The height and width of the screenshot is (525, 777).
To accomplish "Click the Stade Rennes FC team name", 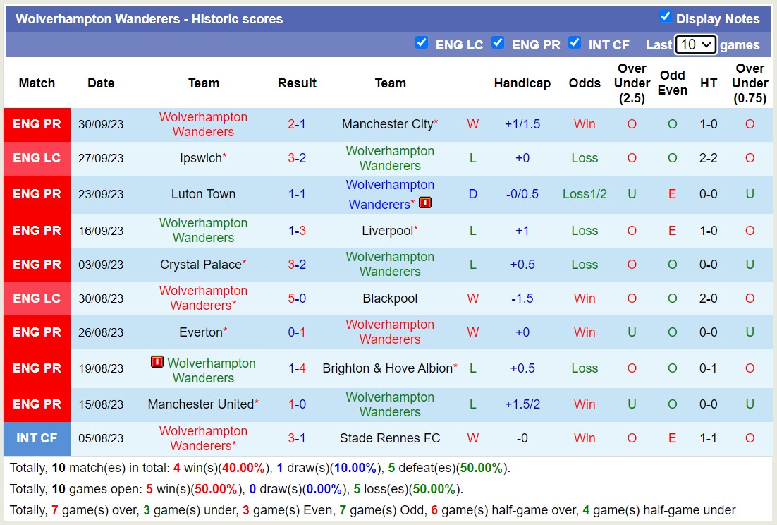I will tap(390, 438).
